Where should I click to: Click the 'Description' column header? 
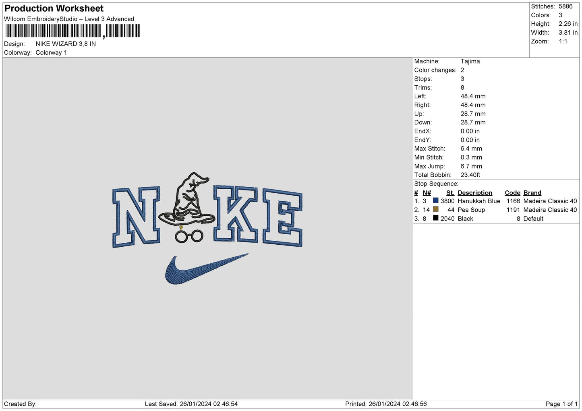(x=475, y=193)
